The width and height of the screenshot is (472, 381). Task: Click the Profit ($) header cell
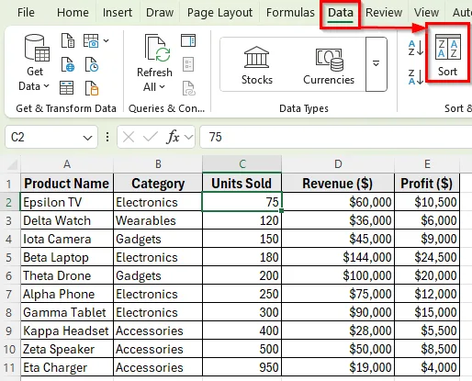pos(427,183)
